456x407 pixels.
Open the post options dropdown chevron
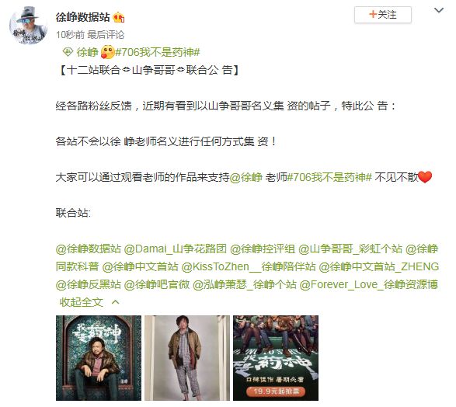coord(439,10)
